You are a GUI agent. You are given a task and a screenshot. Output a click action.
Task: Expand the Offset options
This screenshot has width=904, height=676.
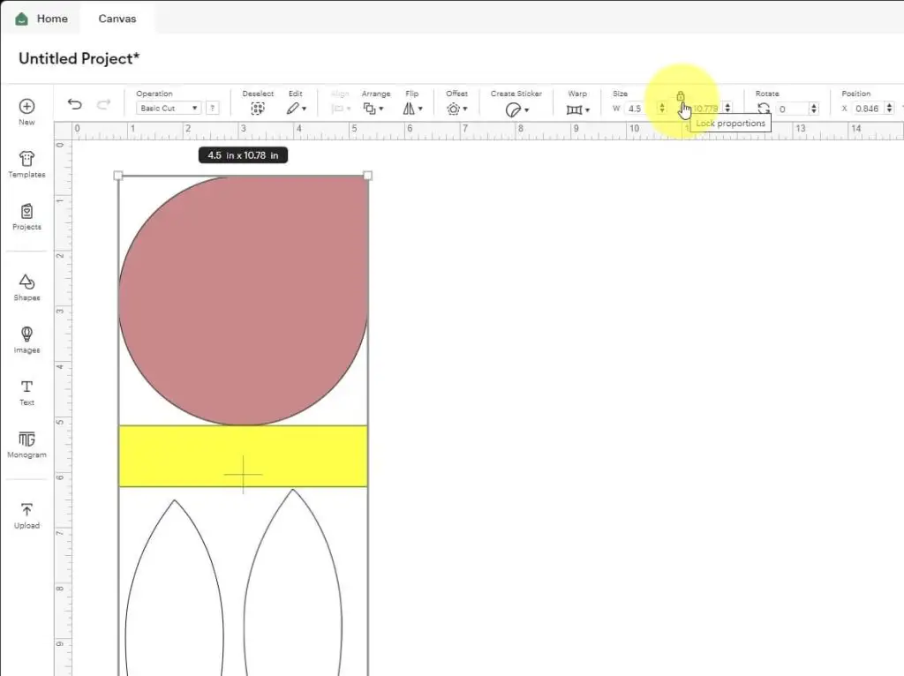pos(456,109)
